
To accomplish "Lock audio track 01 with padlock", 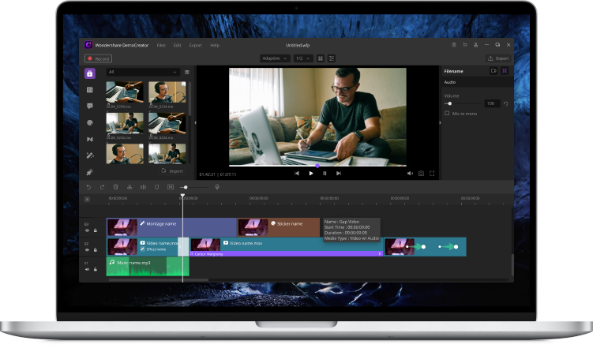I will pyautogui.click(x=96, y=269).
